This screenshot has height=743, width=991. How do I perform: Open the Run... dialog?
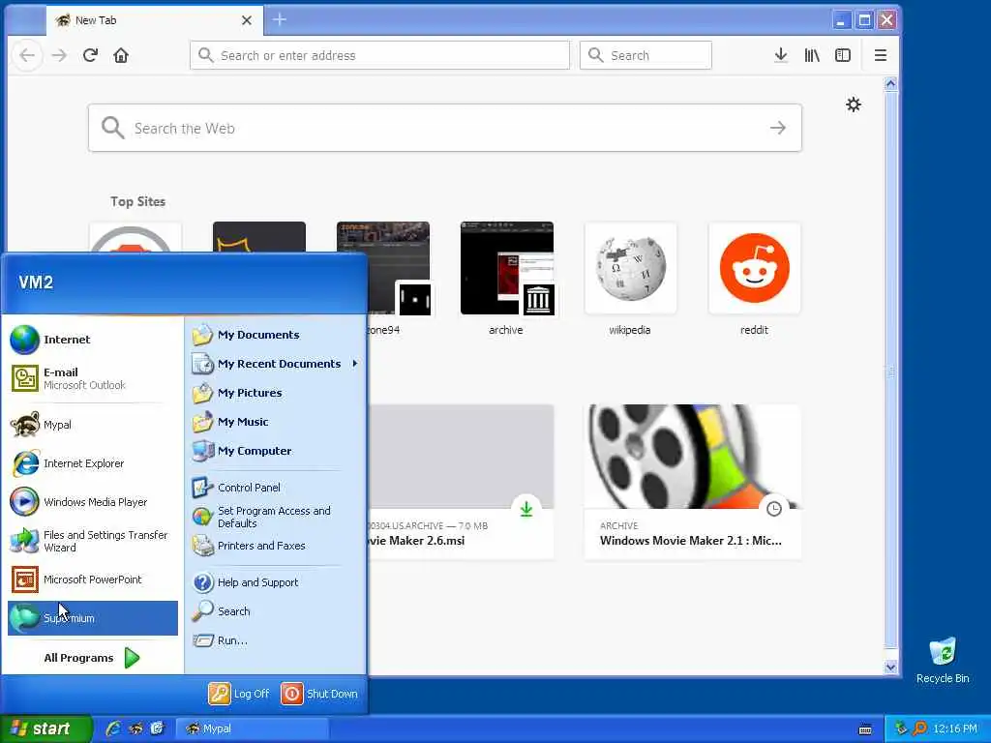(275, 640)
